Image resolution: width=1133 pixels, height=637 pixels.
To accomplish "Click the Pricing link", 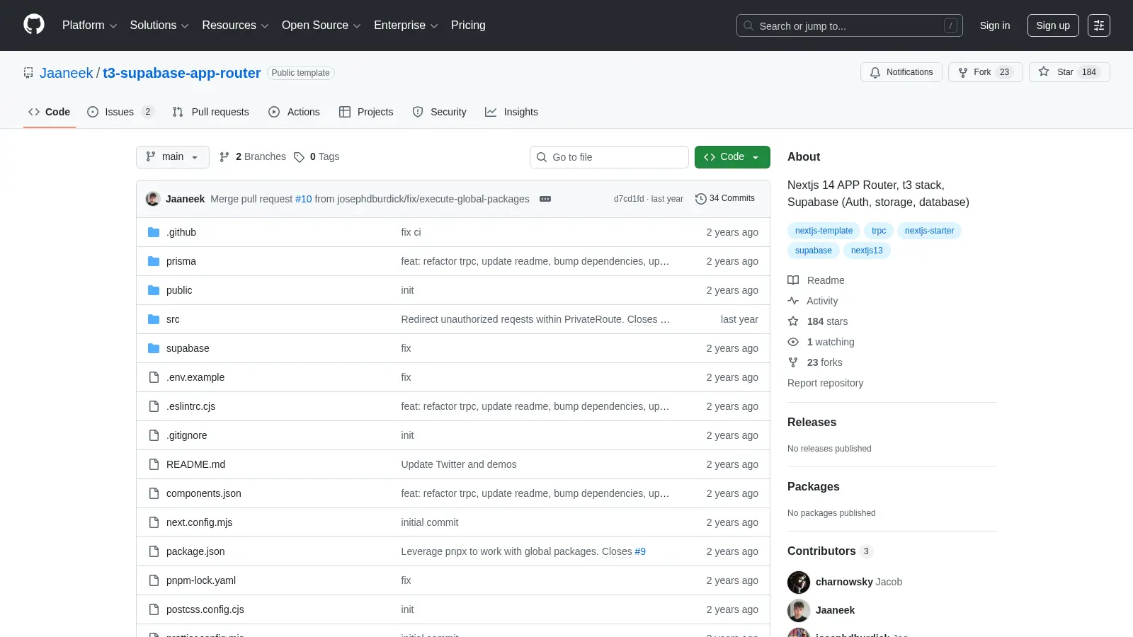I will (x=468, y=25).
